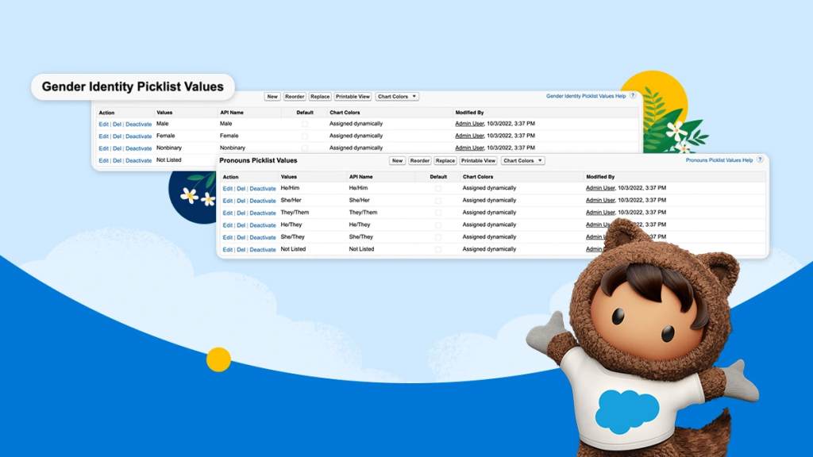Tick Default checkbox for She/They pronoun
Viewport: 813px width, 457px height.
pos(438,236)
